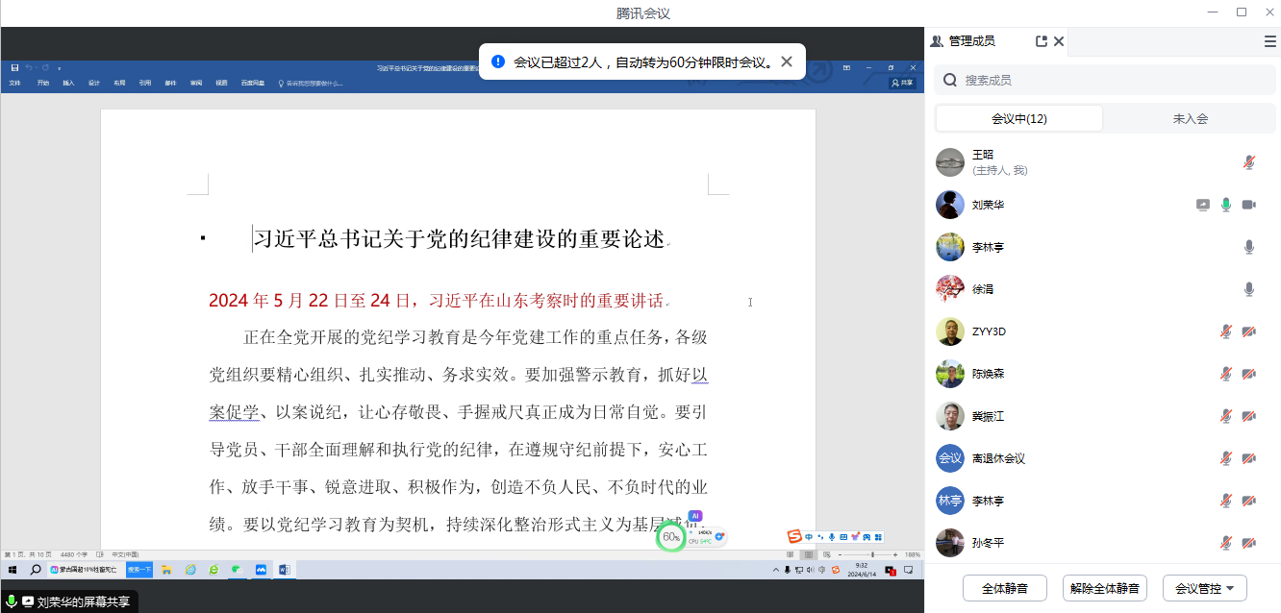Click the 解除全体静音 button
Screen dimensions: 1281x613
[1104, 588]
